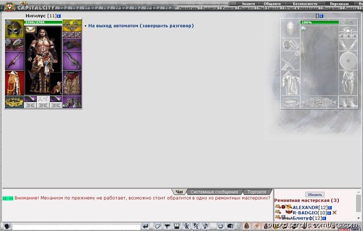
Task: Click the 100% green bar in right panel
Action: (x=319, y=22)
